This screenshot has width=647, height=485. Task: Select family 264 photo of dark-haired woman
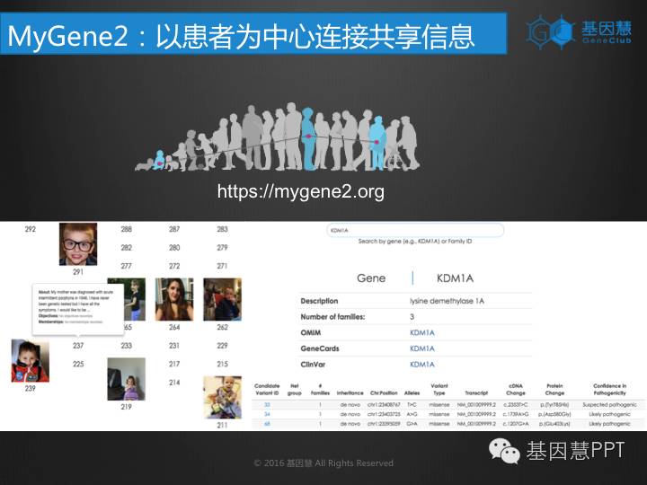click(x=174, y=299)
